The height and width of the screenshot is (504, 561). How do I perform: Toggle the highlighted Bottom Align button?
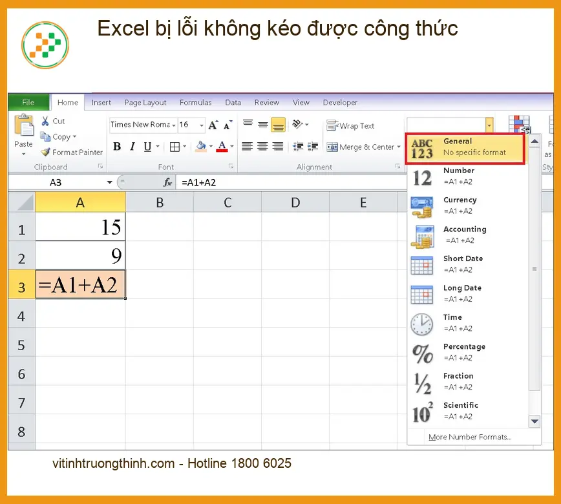(x=278, y=125)
